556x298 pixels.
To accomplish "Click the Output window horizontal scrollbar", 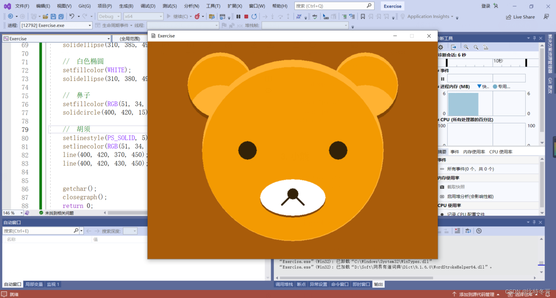I will point(356,278).
